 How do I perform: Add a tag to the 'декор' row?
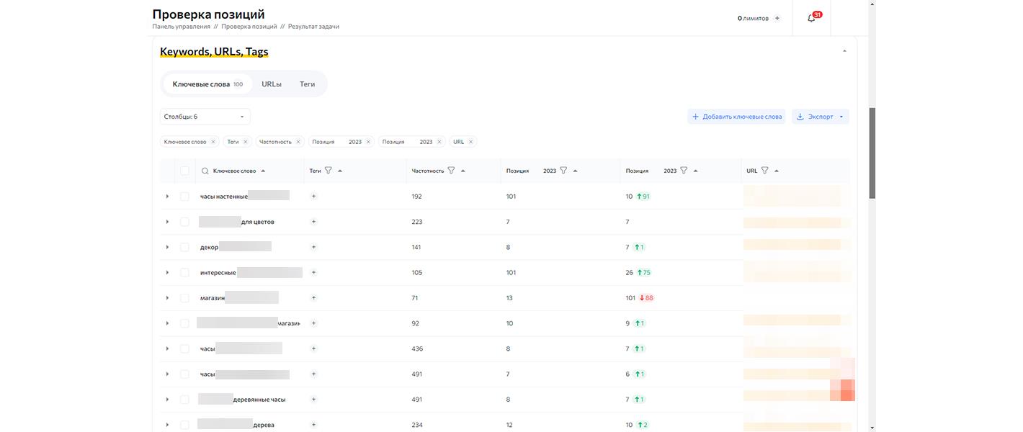(x=313, y=247)
